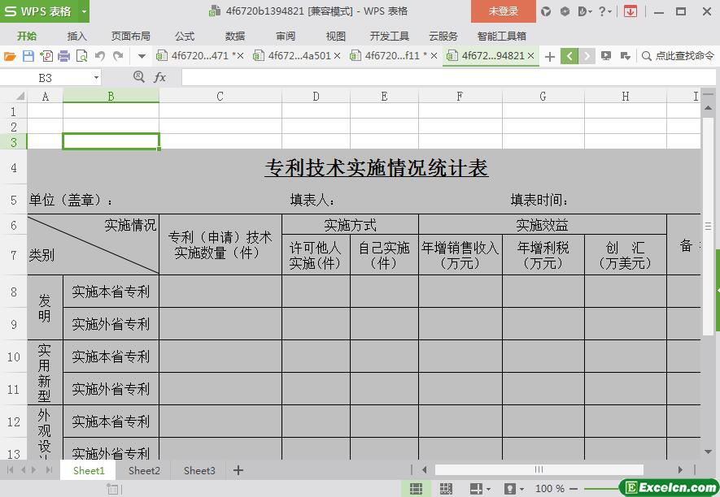Click the Undo arrow icon
The image size is (720, 497).
[100, 56]
